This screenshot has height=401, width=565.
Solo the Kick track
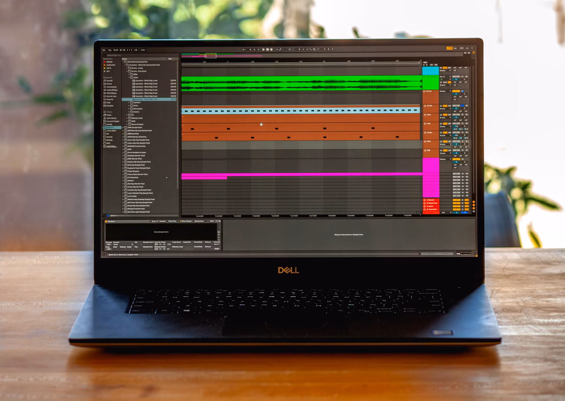(462, 141)
